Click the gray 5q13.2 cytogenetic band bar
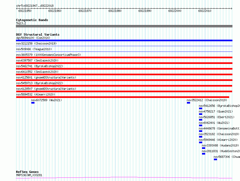 pos(124,26)
